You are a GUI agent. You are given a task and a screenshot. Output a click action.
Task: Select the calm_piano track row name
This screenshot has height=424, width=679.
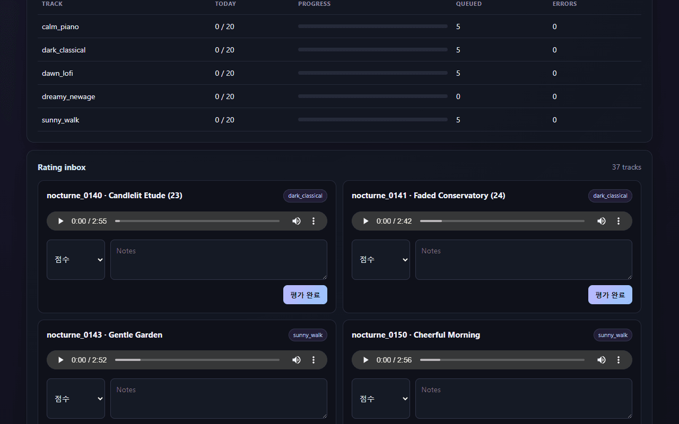(60, 26)
